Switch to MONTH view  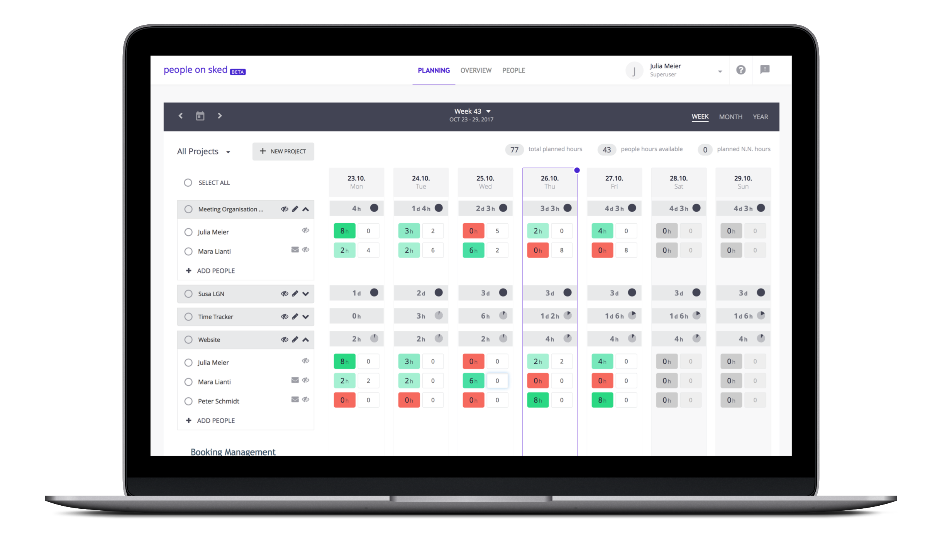click(x=730, y=117)
